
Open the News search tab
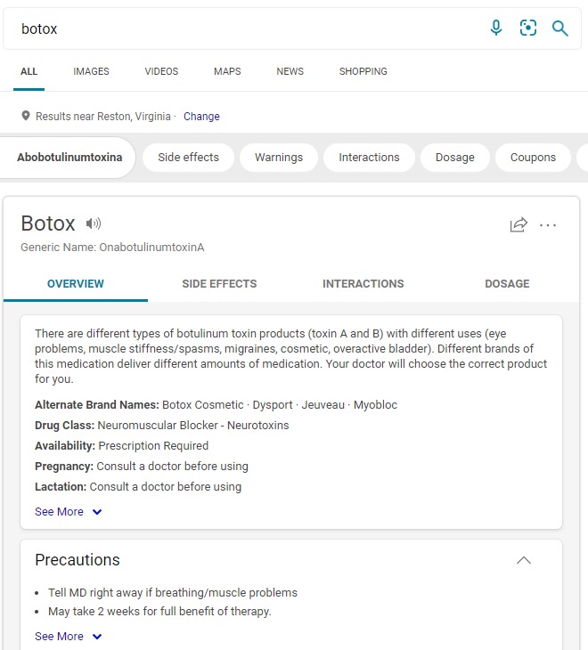coord(290,71)
